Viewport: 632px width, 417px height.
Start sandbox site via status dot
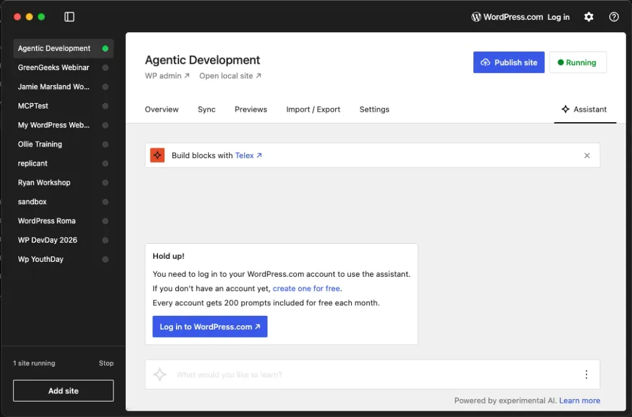(x=105, y=202)
